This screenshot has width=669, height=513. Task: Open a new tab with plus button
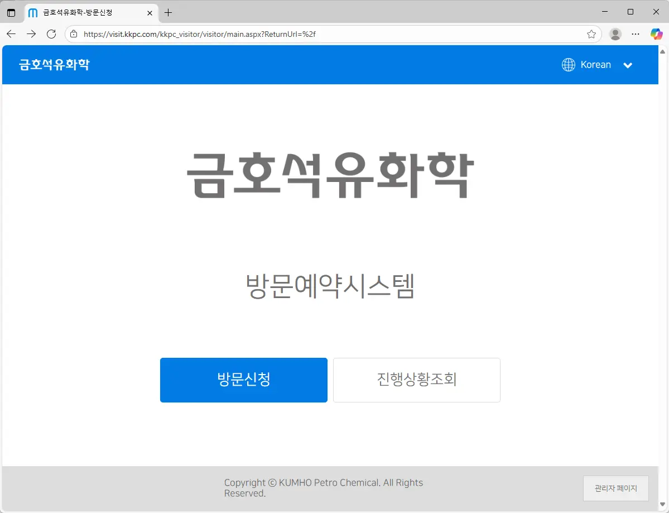(x=169, y=12)
